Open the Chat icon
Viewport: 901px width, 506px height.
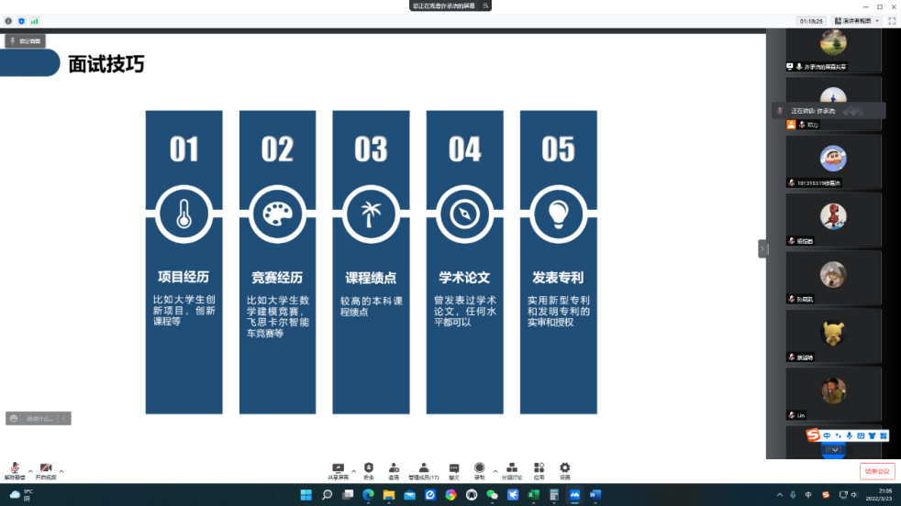(x=454, y=468)
